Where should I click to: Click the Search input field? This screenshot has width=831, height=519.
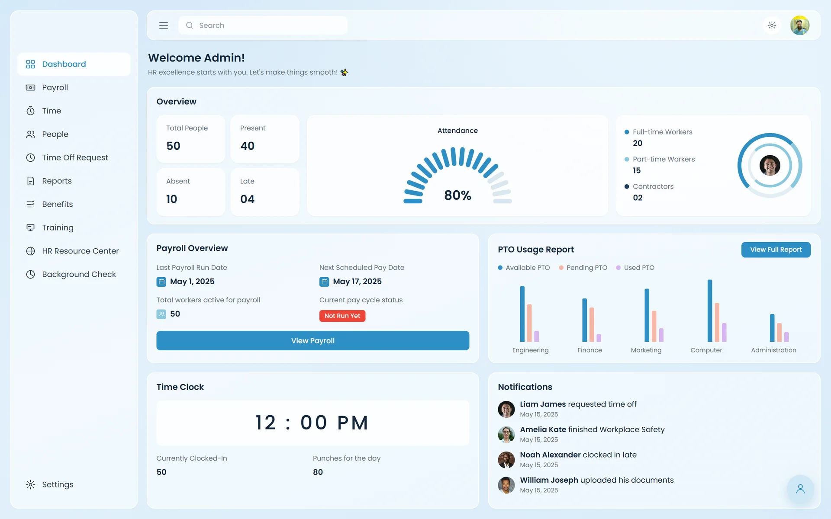click(x=263, y=26)
